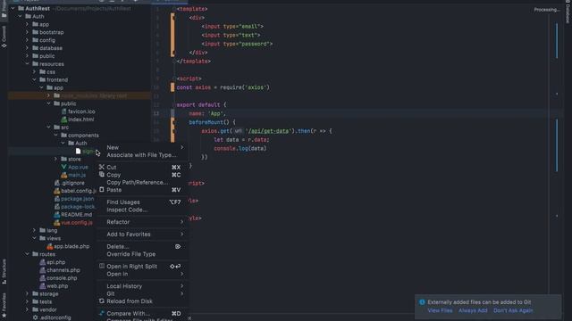Click the Always Add link
The image size is (572, 321).
473,310
